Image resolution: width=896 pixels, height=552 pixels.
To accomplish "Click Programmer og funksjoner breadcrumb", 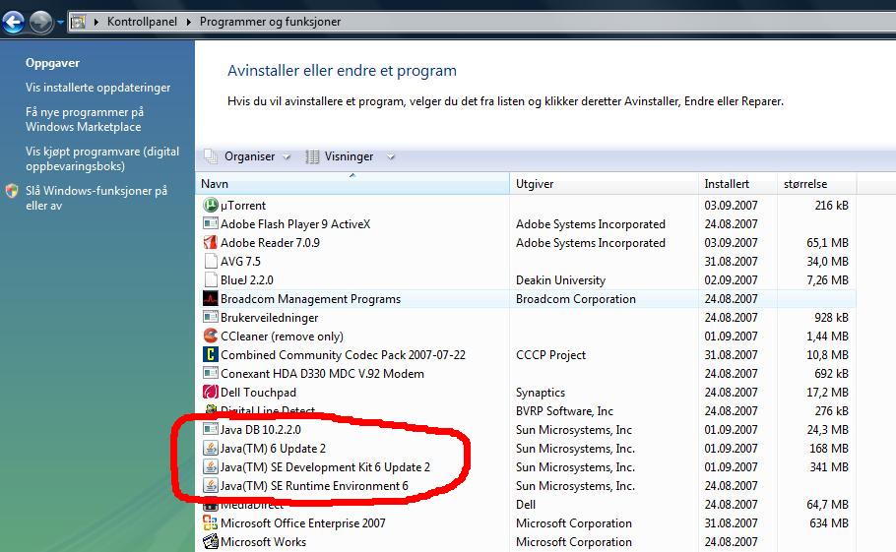I will [270, 22].
